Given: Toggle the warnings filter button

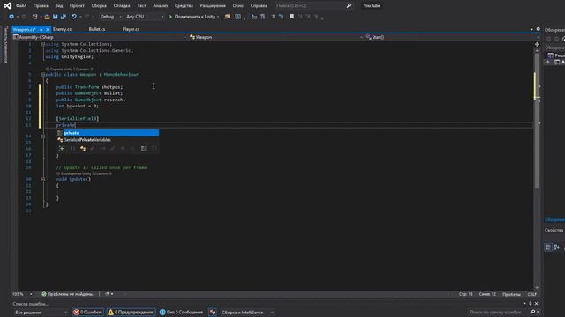Looking at the screenshot, I should click(131, 313).
